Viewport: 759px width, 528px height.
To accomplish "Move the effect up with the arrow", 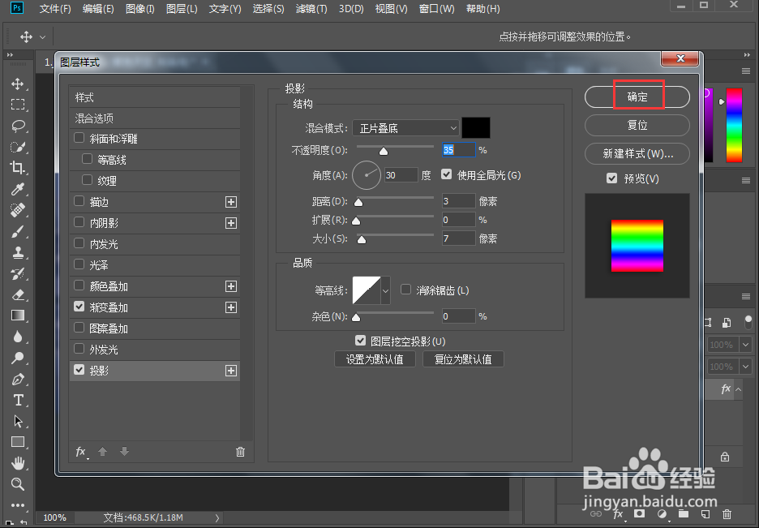I will [x=103, y=452].
